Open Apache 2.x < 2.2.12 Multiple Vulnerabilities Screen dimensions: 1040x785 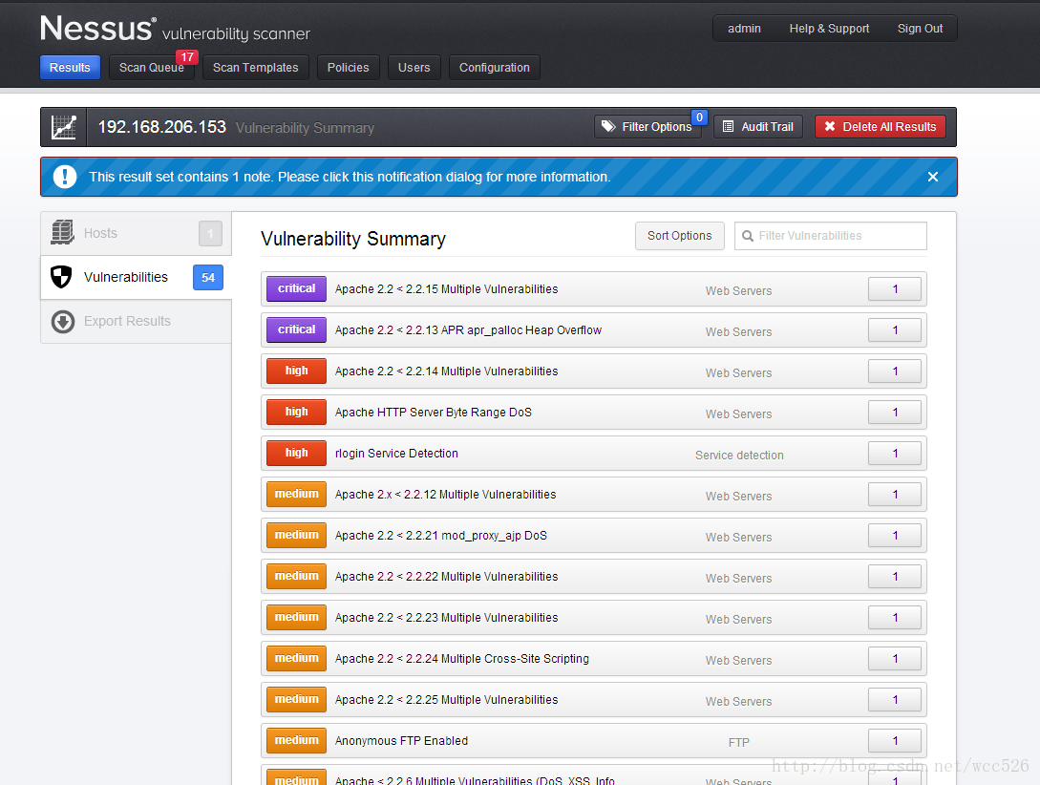click(x=594, y=495)
